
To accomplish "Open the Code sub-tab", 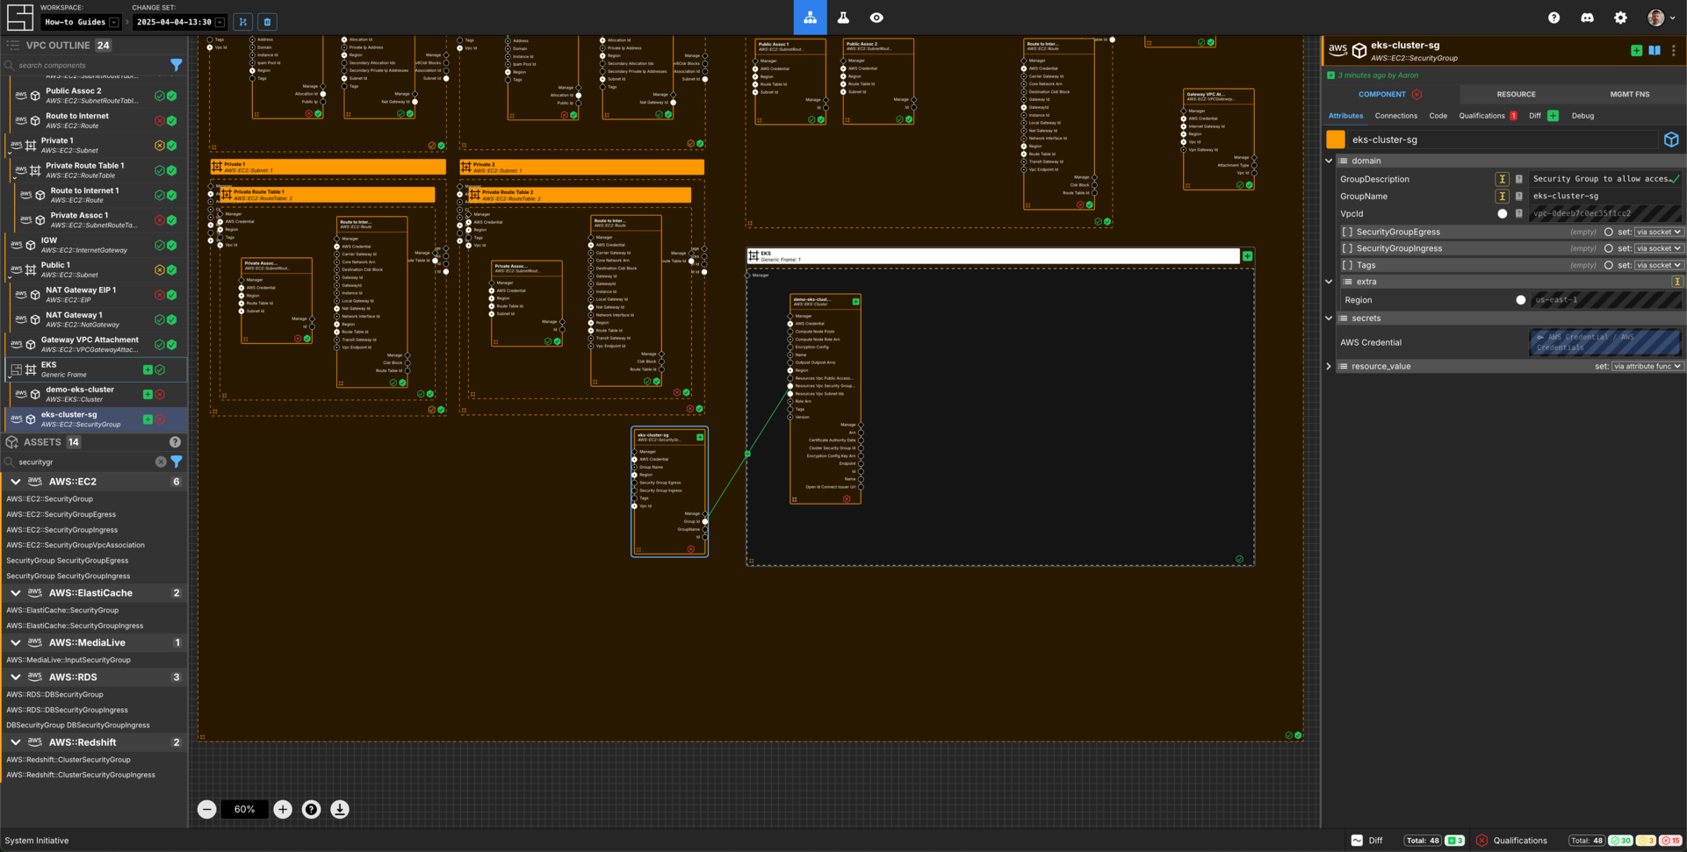I will coord(1438,116).
